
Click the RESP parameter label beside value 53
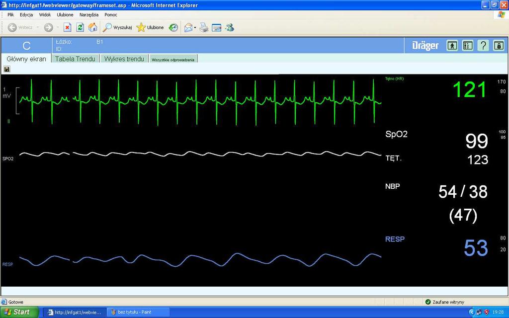pos(395,239)
